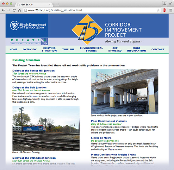Toggle fullscreen with the expand arrows icon

pos(171,3)
